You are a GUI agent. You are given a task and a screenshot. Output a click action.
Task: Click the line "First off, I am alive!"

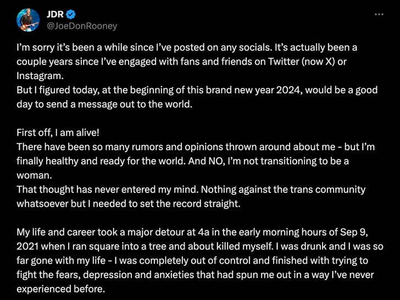click(58, 132)
